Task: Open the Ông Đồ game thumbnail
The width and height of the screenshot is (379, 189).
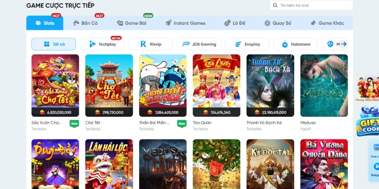Action: [x=55, y=164]
